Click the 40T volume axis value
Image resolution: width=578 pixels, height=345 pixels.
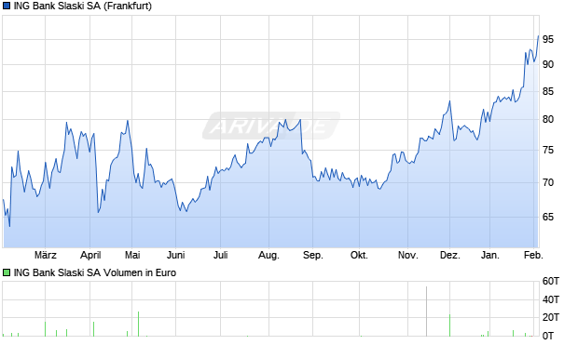tap(551, 299)
